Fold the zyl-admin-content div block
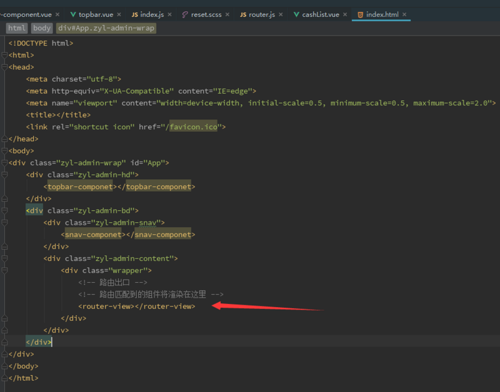 (x=4, y=258)
